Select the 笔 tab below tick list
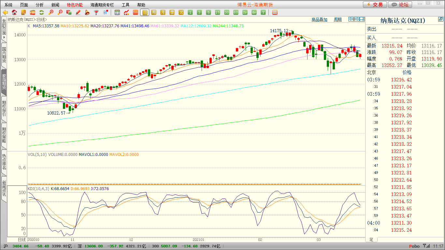 [371, 240]
